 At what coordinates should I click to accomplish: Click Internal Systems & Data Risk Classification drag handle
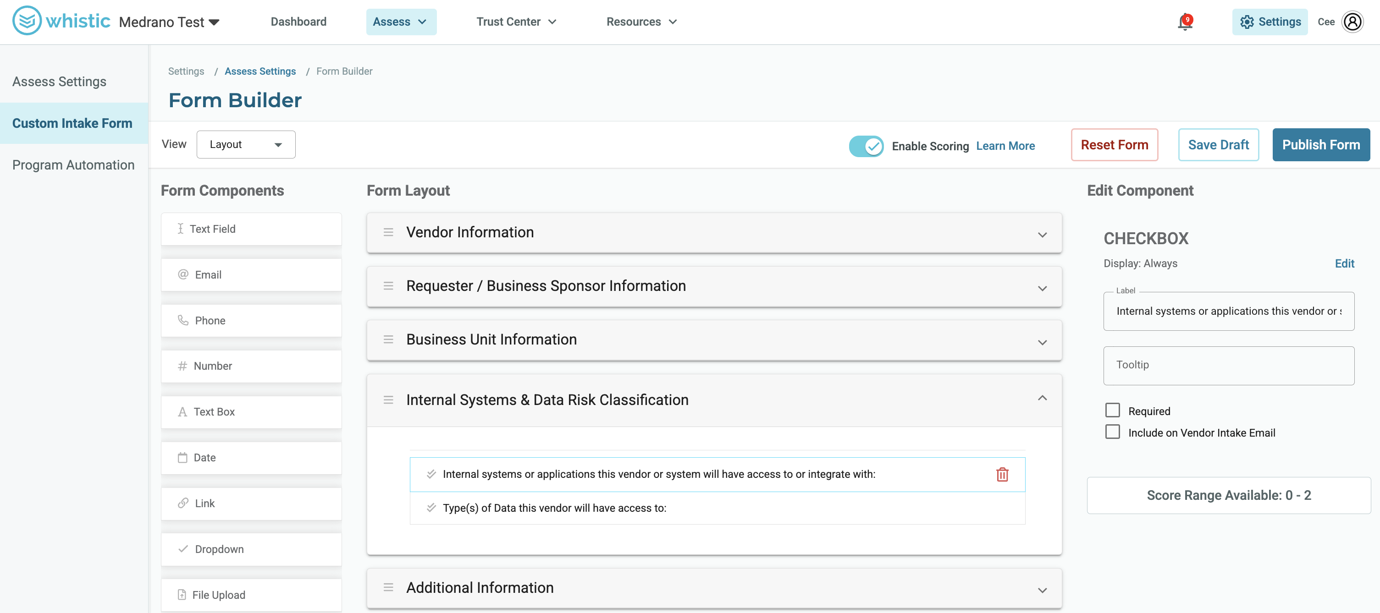click(x=388, y=400)
